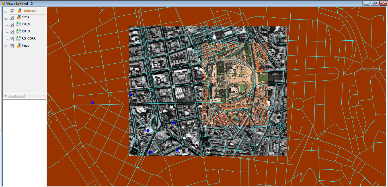Restore down the View window
This screenshot has width=388, height=187.
pos(375,3)
